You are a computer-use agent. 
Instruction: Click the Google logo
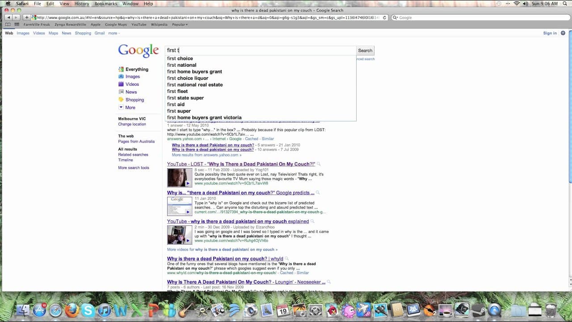(x=139, y=51)
